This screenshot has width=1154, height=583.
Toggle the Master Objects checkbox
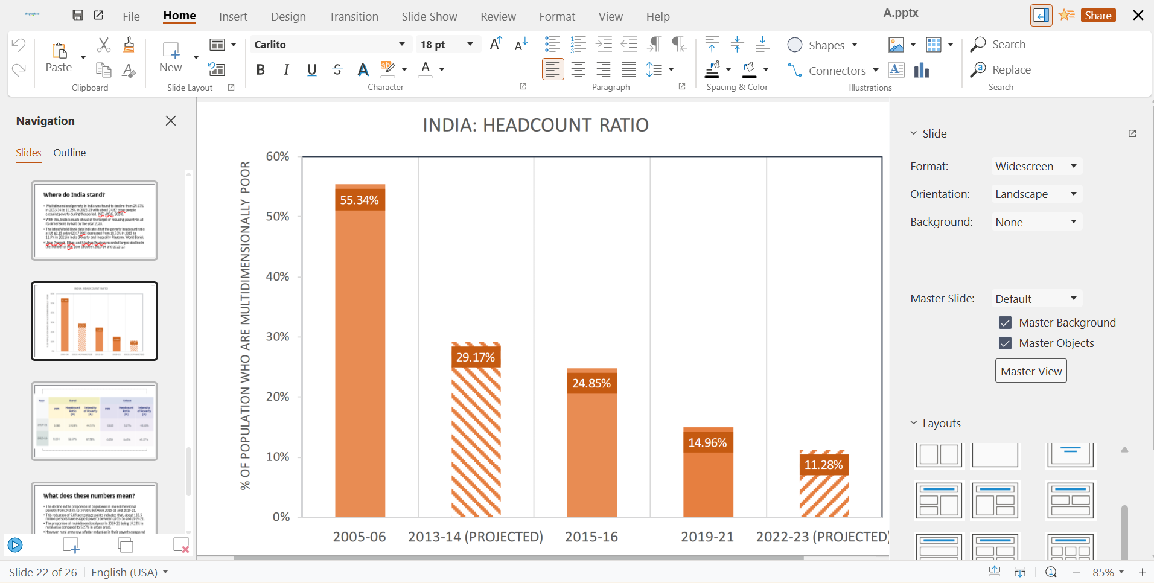click(1005, 343)
